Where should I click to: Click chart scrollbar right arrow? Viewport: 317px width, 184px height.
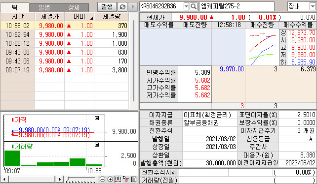pos(59,179)
